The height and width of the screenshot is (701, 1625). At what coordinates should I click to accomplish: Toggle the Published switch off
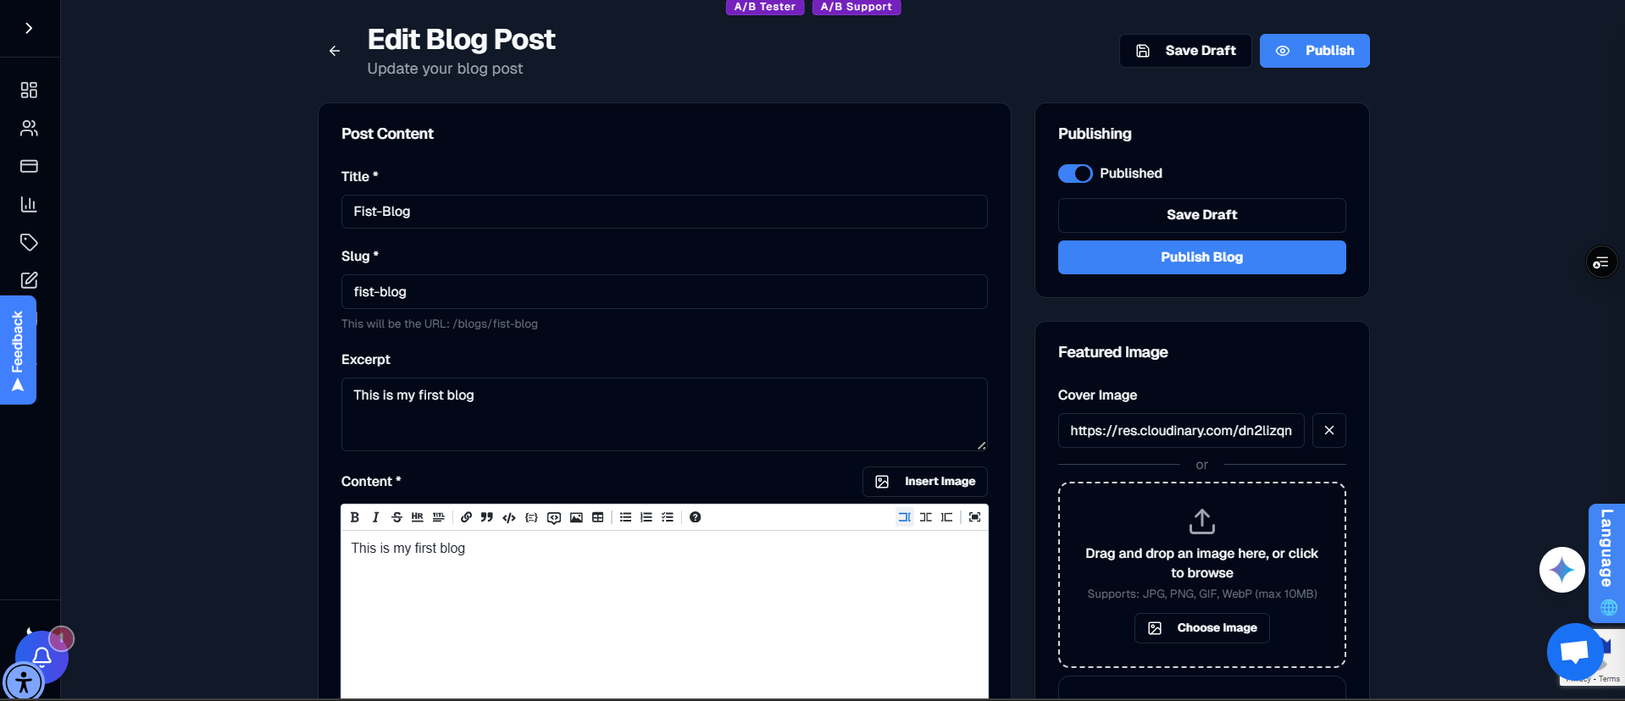tap(1075, 174)
